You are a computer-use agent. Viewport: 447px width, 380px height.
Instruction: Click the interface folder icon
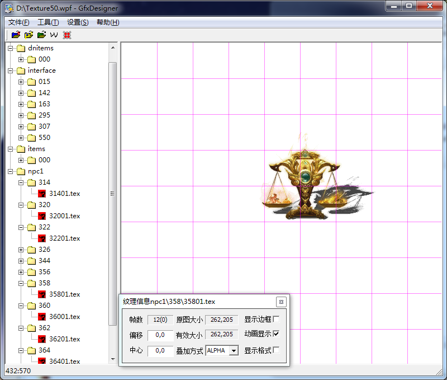(x=21, y=71)
